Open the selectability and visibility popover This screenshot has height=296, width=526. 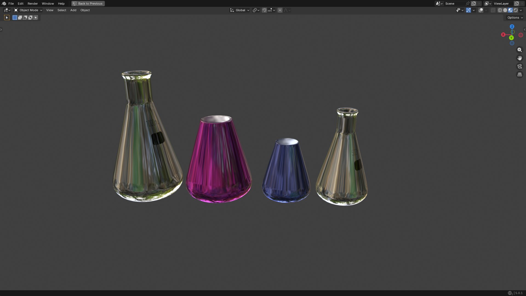[460, 10]
